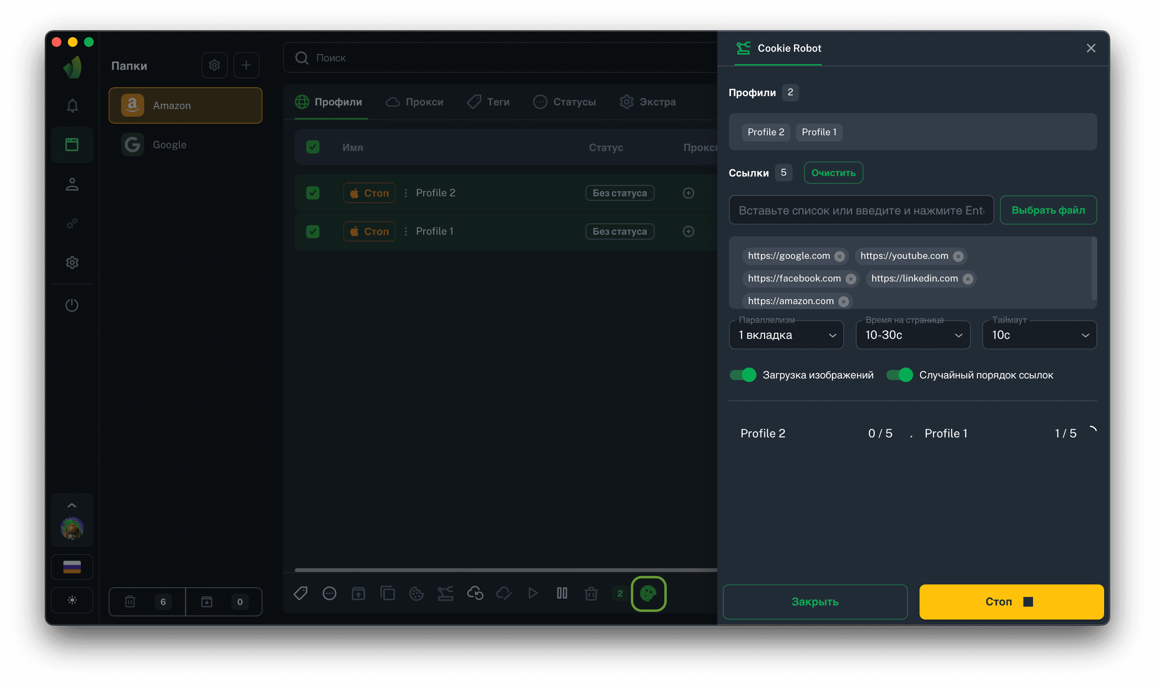Screen dimensions: 1155x685
Task: Click the power icon in left sidebar
Action: 72,305
